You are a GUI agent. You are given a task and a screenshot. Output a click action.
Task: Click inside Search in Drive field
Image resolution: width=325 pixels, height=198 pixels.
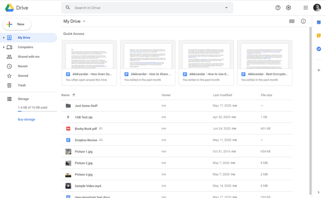pos(144,8)
